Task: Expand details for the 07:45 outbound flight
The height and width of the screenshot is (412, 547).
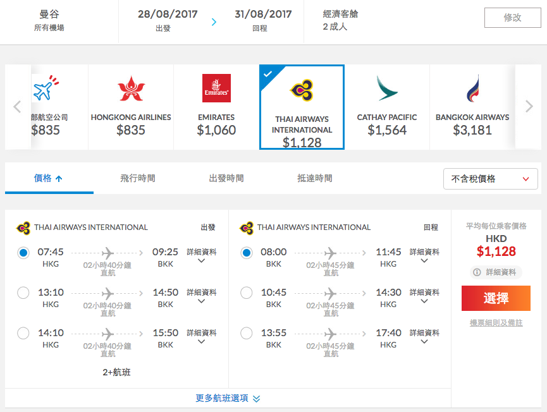Action: pyautogui.click(x=201, y=255)
